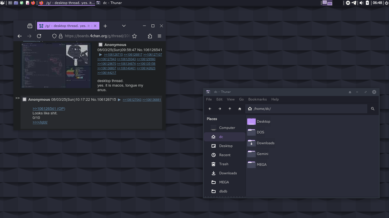The image size is (389, 218).
Task: Tick the checkbox on post No.106126541
Action: tap(101, 45)
